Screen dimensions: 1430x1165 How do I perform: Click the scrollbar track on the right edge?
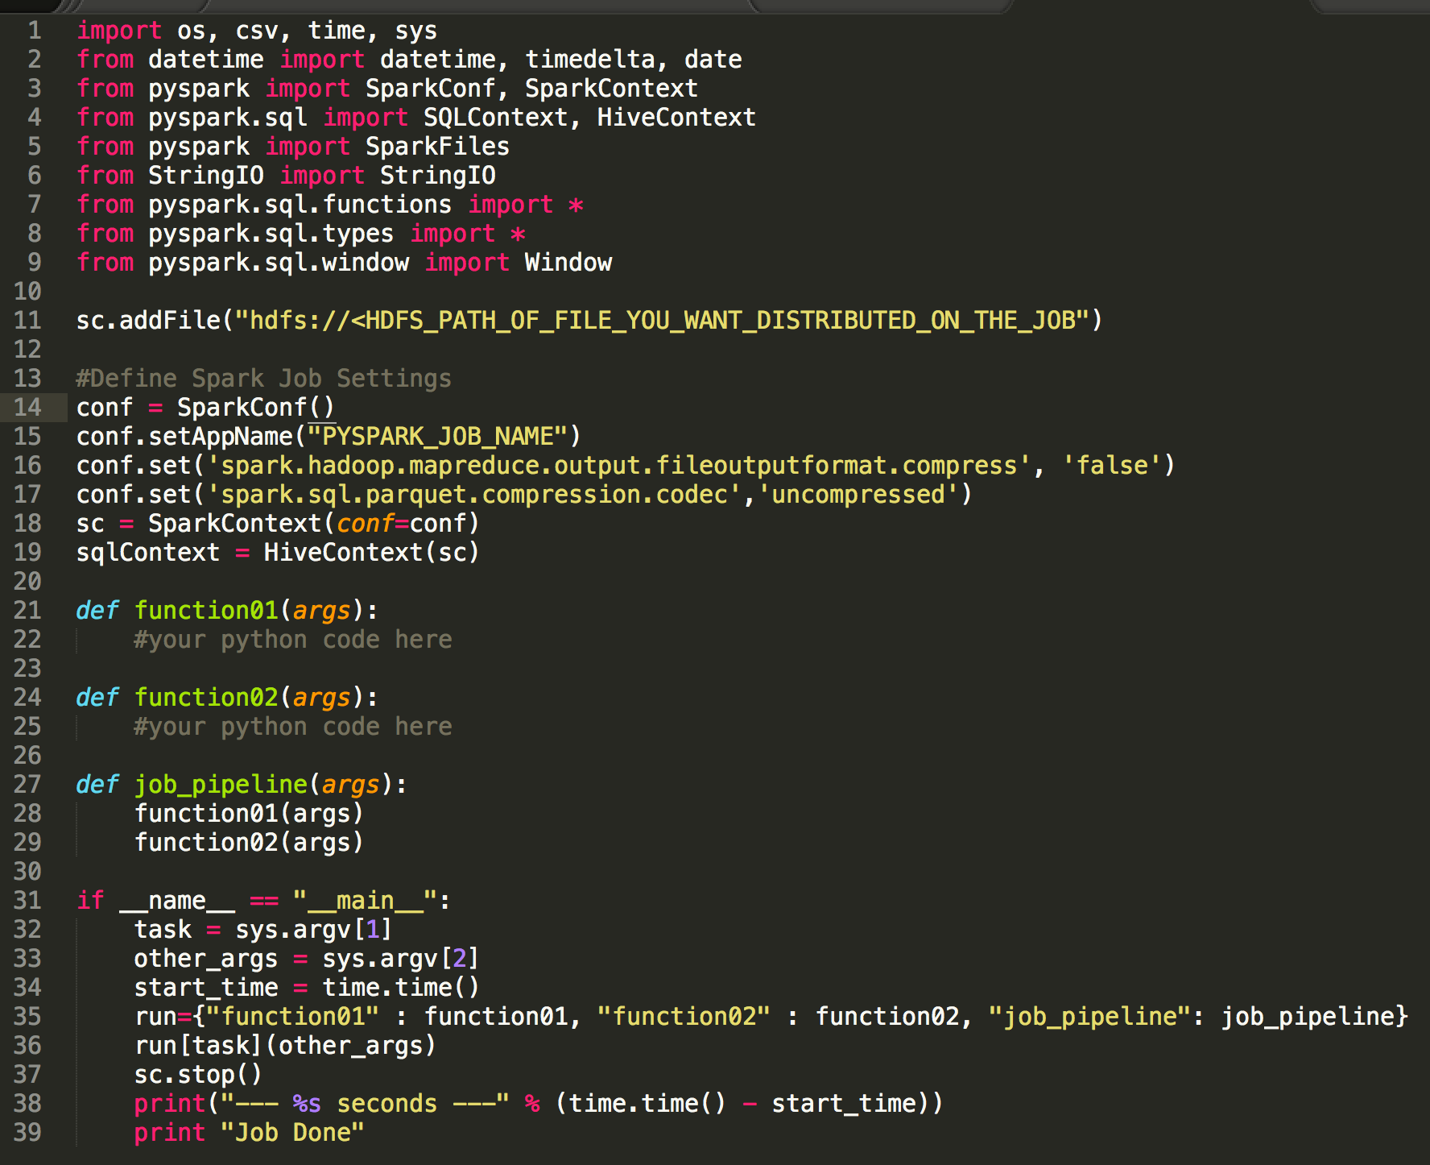click(1424, 564)
